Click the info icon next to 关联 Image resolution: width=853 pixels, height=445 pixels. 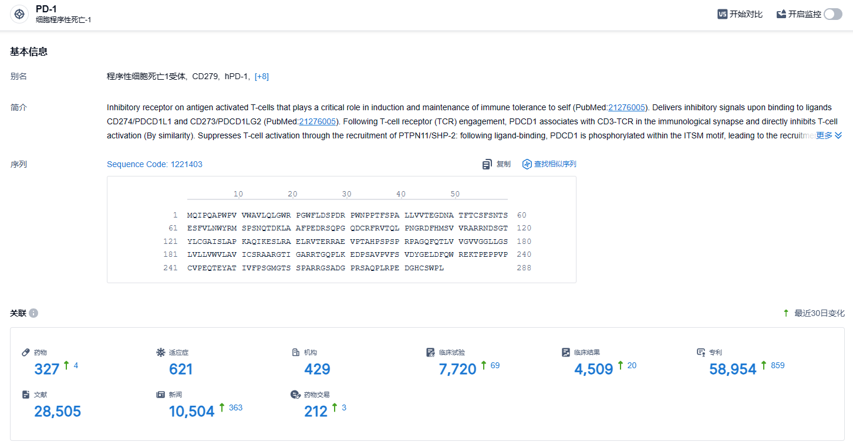(x=33, y=313)
